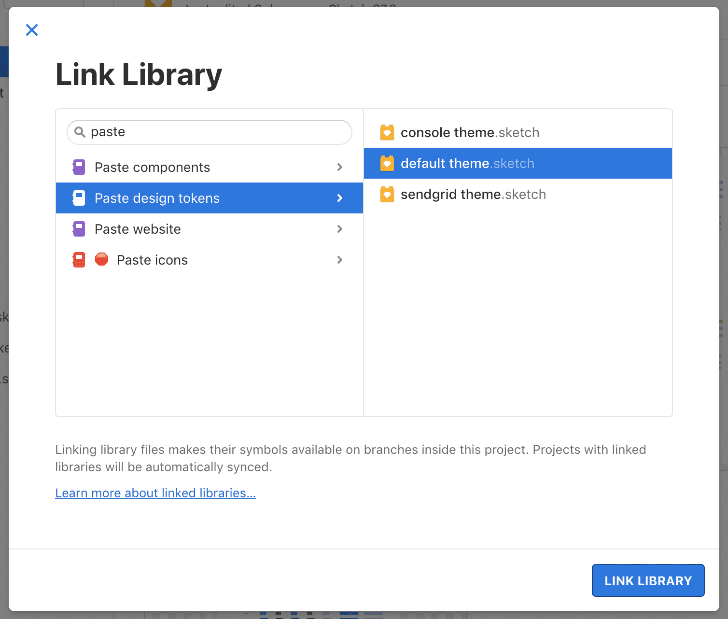Click the purple book icon beside Paste website
Screen dimensions: 728x619
tap(78, 229)
